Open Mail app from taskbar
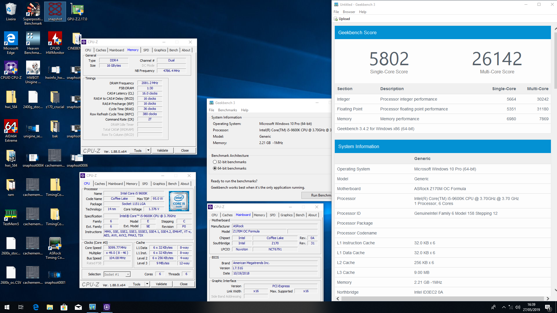 (x=78, y=307)
